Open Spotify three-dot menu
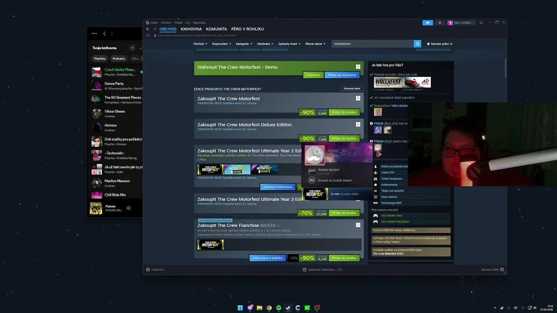 pos(94,33)
